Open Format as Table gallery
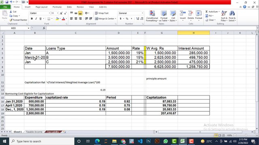The height and width of the screenshot is (145, 259). (164, 16)
